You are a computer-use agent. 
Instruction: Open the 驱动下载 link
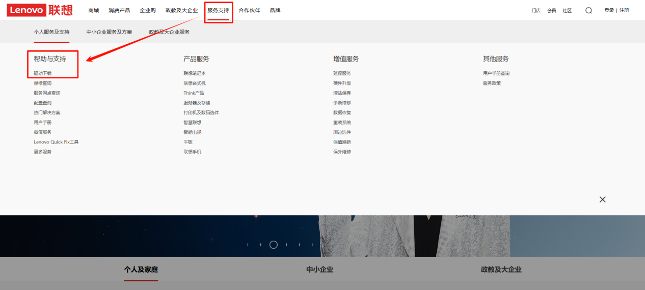pyautogui.click(x=43, y=73)
